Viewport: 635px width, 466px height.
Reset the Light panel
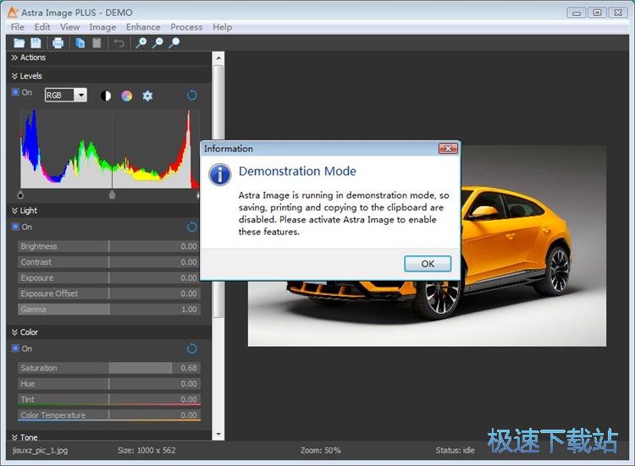point(191,227)
